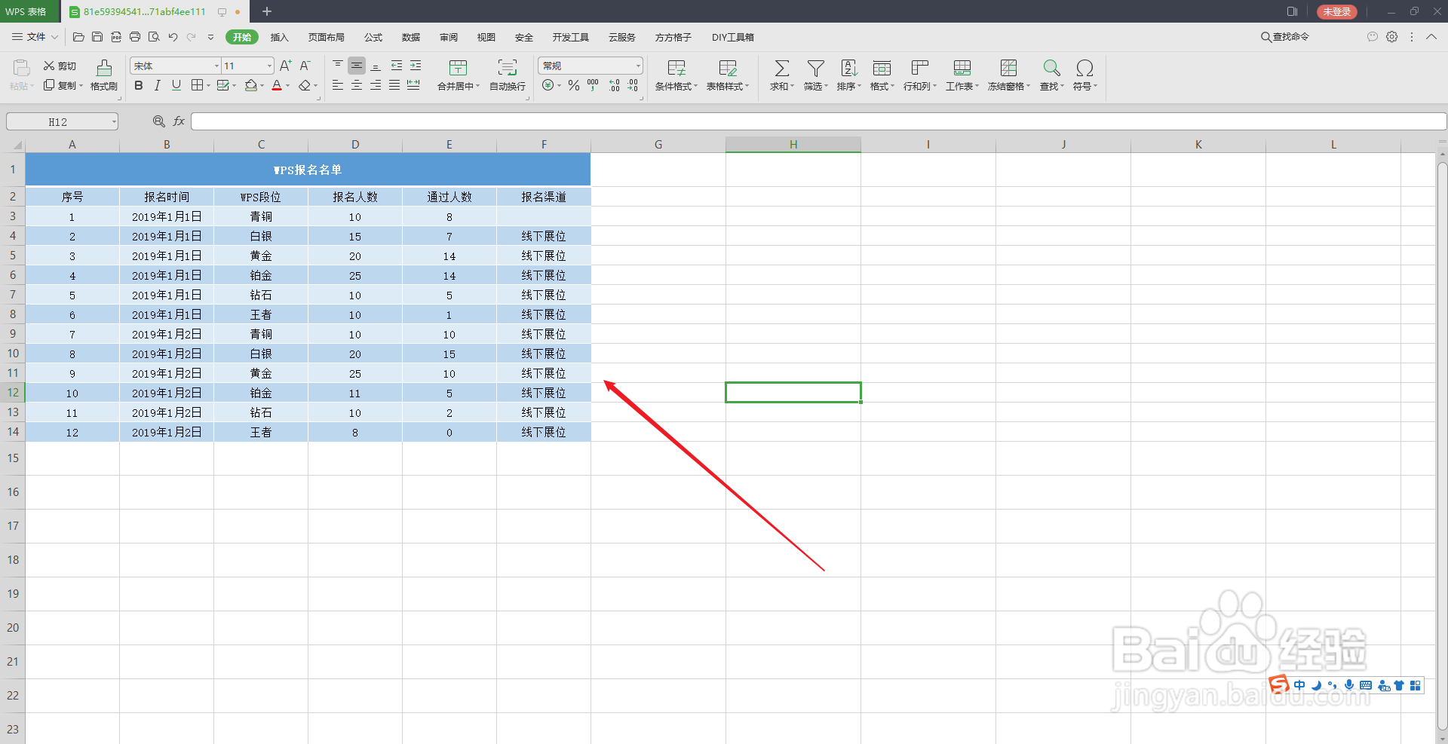
Task: Switch to the 数据 (Data) tab
Action: point(411,37)
